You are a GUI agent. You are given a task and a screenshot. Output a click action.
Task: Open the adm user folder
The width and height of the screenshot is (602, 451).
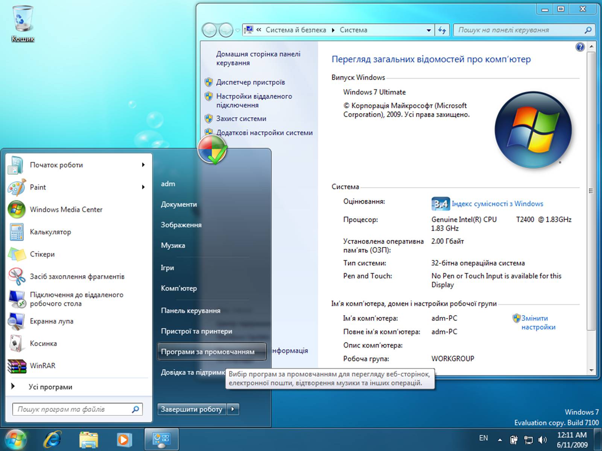[x=168, y=184]
